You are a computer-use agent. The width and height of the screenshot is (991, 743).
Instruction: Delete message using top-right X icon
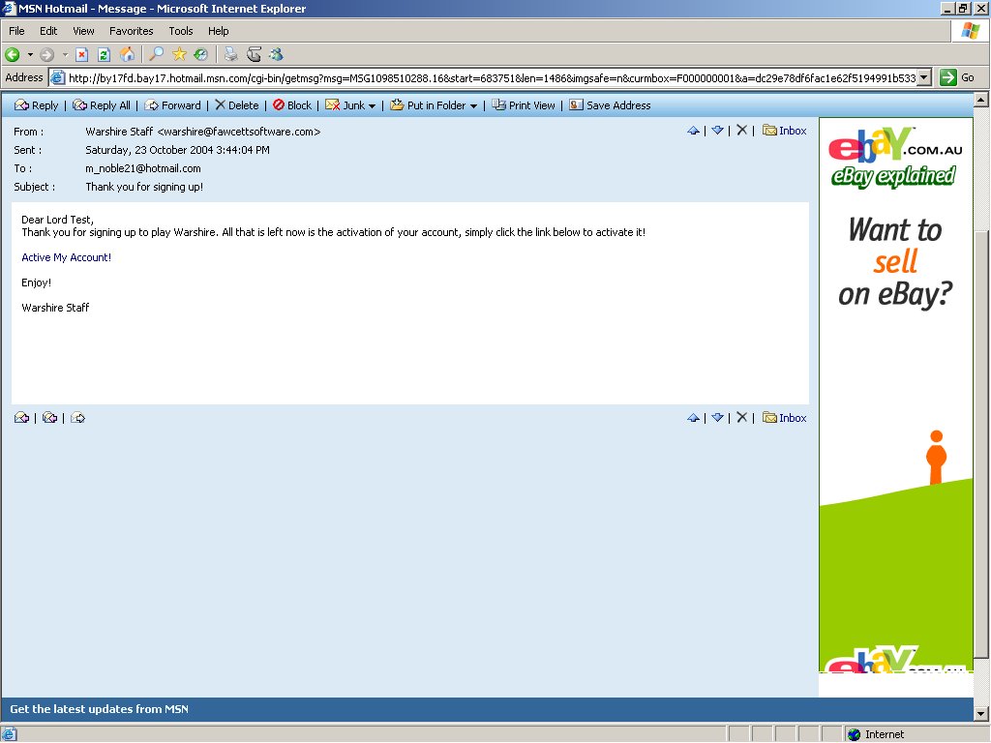[x=741, y=131]
